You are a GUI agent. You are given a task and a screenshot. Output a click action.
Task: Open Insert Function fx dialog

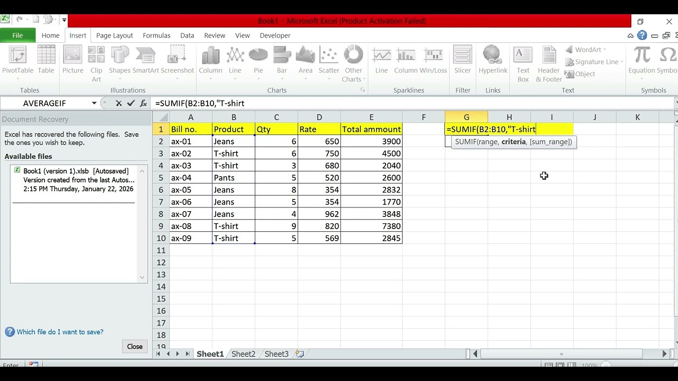coord(143,103)
